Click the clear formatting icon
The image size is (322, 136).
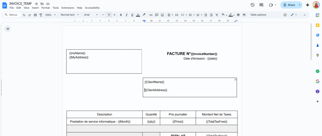click(217, 15)
